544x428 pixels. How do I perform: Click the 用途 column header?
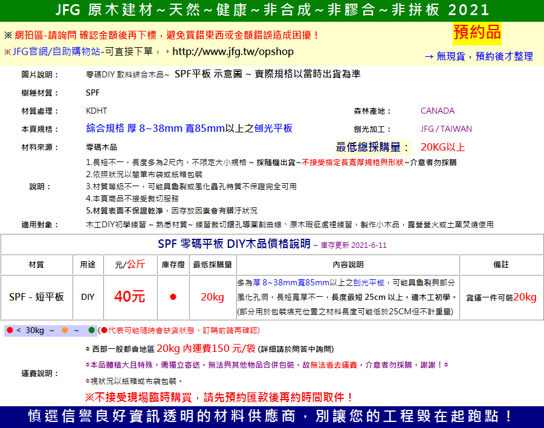pos(88,265)
